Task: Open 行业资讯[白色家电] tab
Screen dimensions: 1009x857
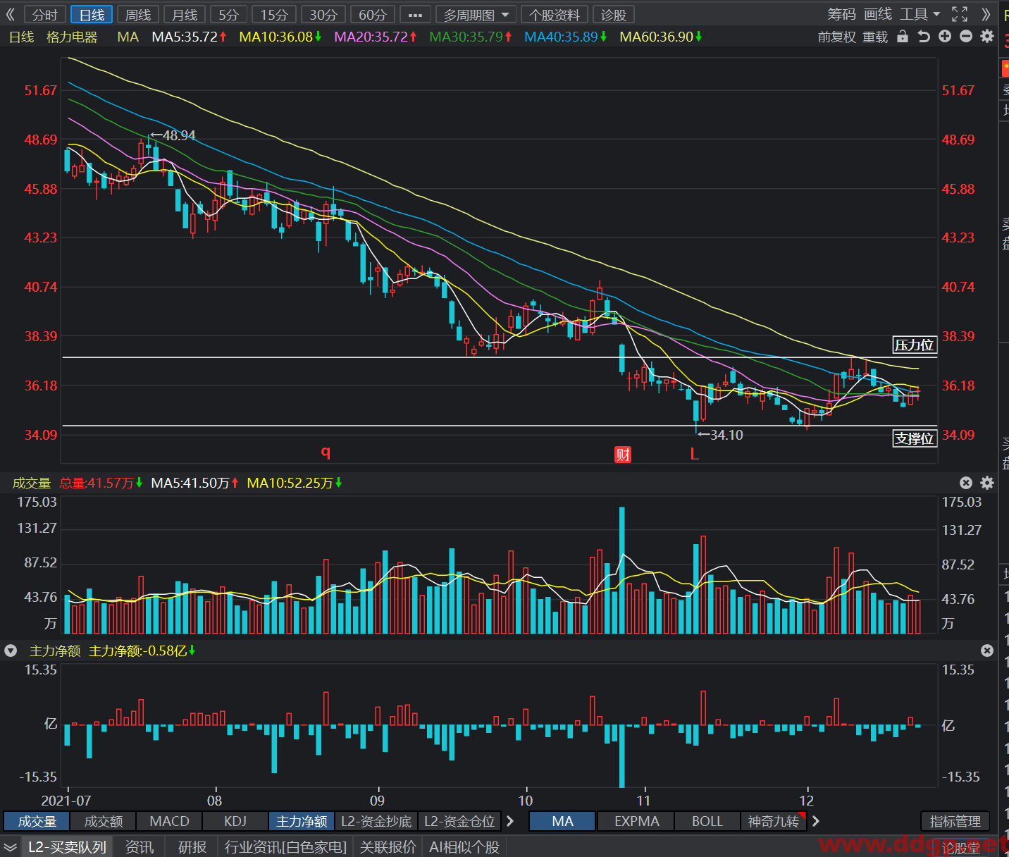Action: (285, 847)
